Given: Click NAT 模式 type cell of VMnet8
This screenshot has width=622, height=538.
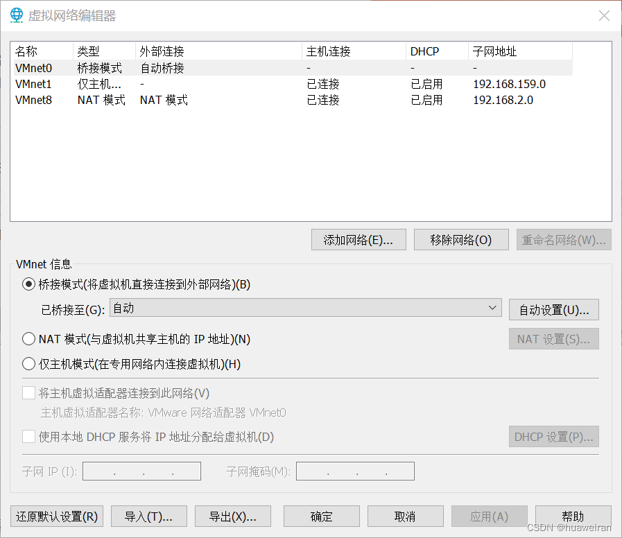Looking at the screenshot, I should pyautogui.click(x=101, y=100).
